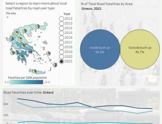Viewport: 162px width, 124px height.
Task: Click the legend maximum value 15.0
Action: coord(47,82)
